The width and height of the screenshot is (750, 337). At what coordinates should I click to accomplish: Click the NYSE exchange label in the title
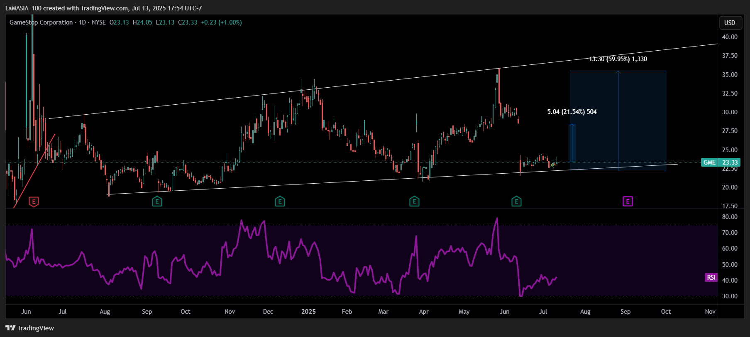point(99,22)
